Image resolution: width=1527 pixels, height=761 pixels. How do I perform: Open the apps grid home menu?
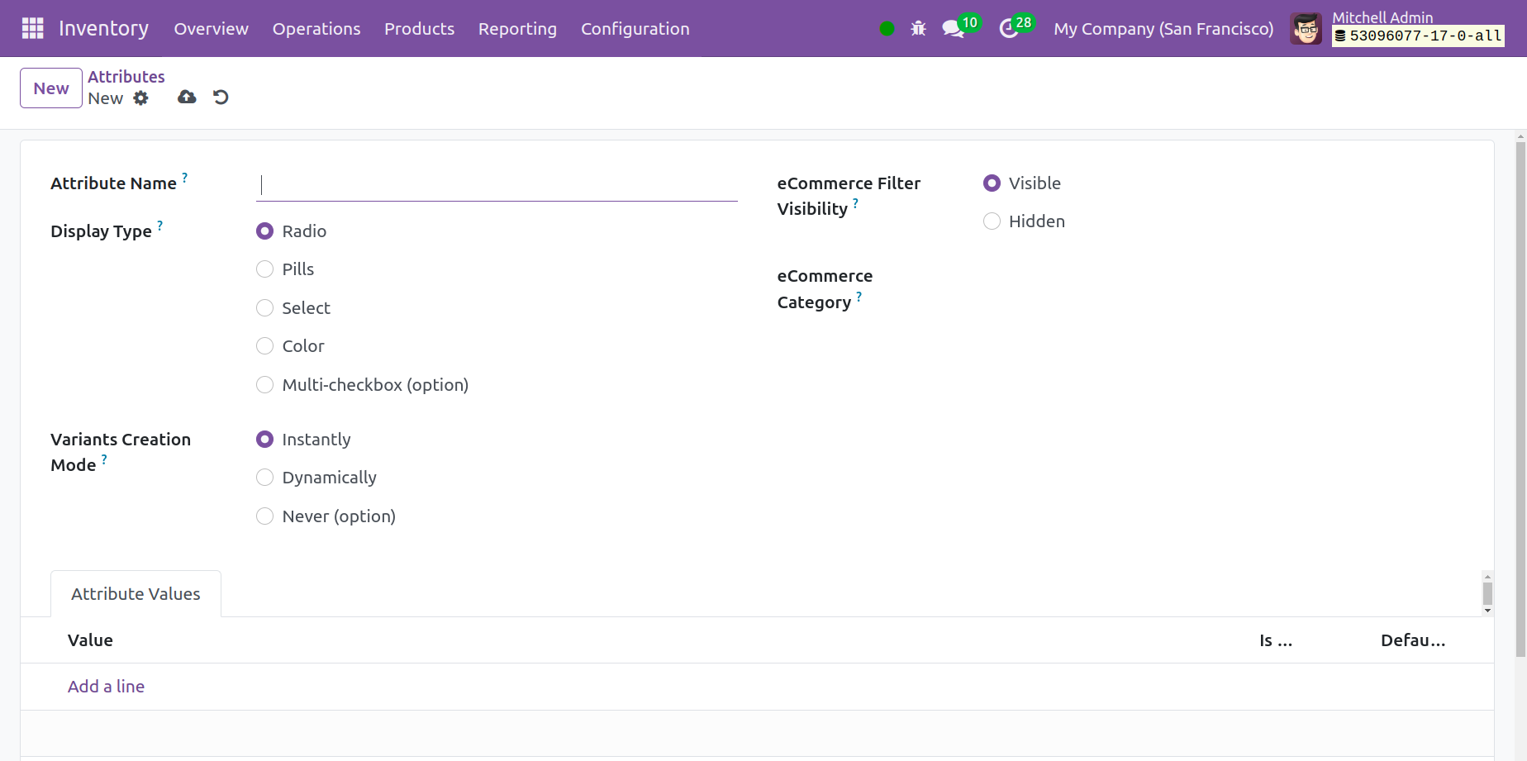(x=32, y=28)
